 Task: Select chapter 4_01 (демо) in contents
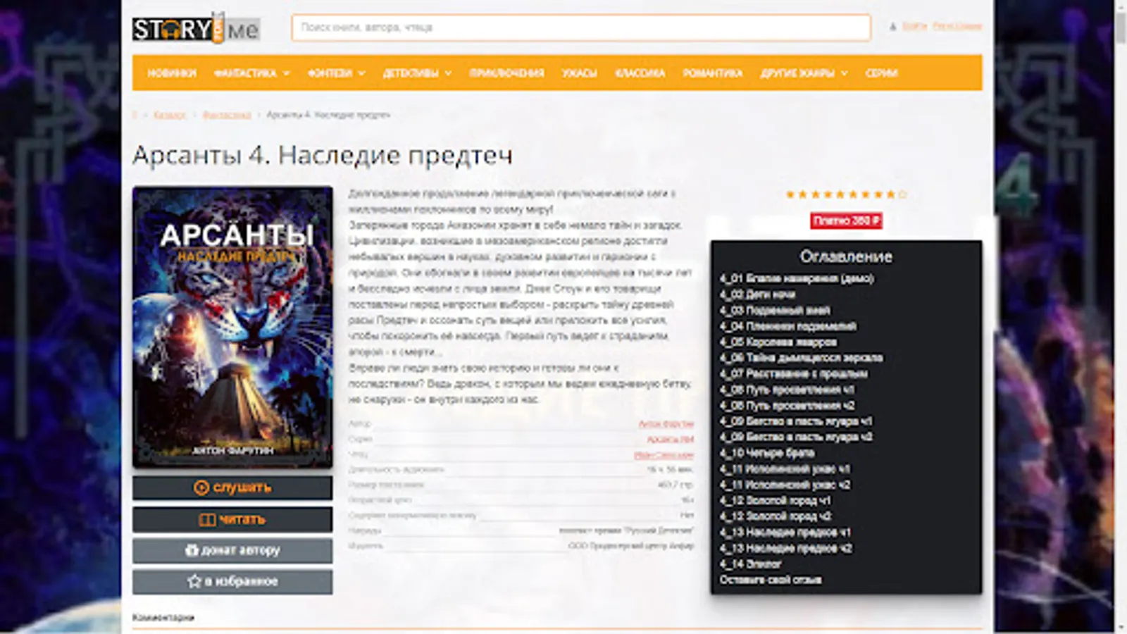pos(797,279)
